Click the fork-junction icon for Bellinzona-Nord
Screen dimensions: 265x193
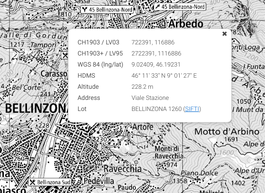click(x=85, y=10)
